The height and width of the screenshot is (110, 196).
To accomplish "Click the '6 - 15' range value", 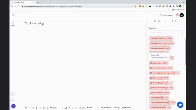I will click(174, 21).
